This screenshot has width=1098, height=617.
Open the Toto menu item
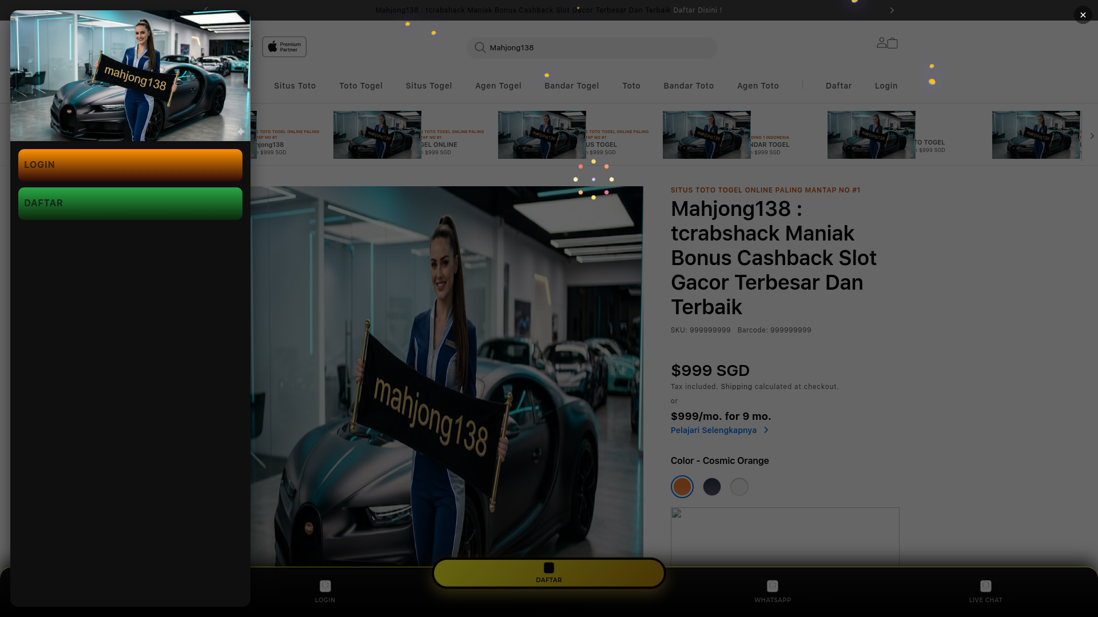631,86
